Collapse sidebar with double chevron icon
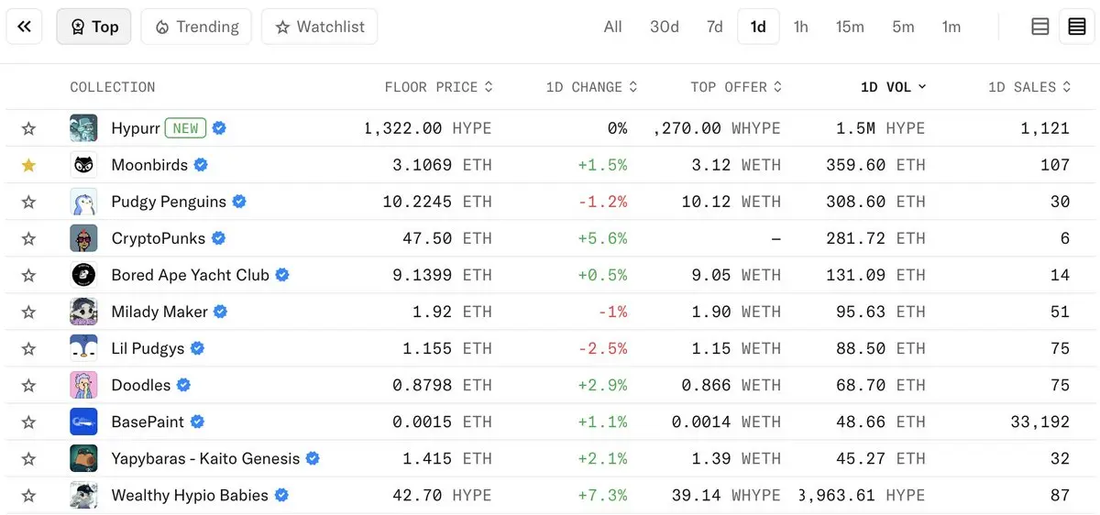The image size is (1100, 515). click(x=25, y=27)
